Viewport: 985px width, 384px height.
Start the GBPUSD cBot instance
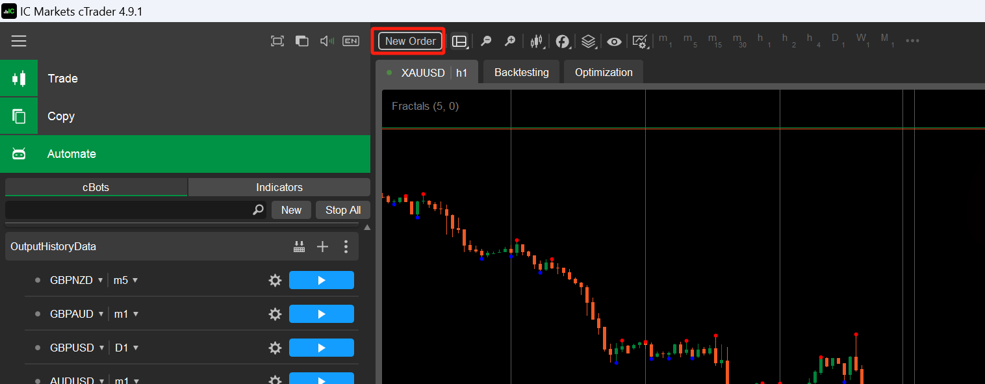pos(322,348)
